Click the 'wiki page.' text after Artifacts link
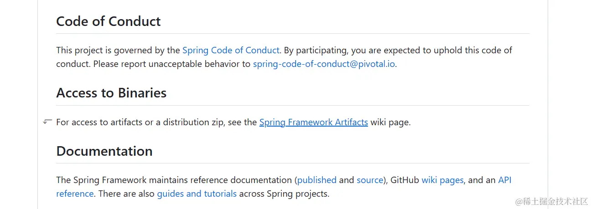 click(390, 122)
